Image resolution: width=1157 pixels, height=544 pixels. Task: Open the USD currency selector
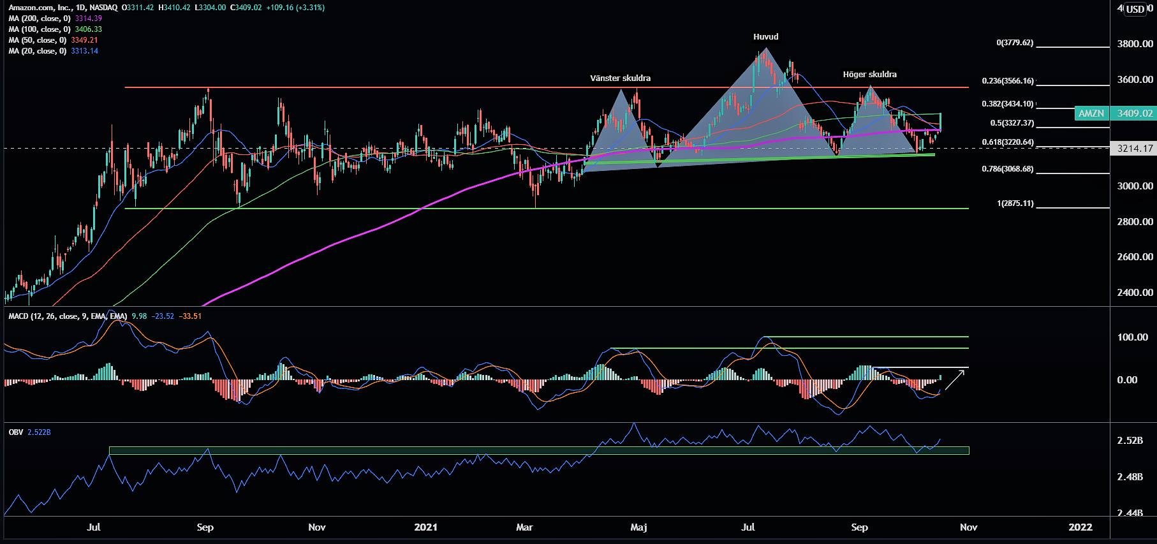[1135, 9]
